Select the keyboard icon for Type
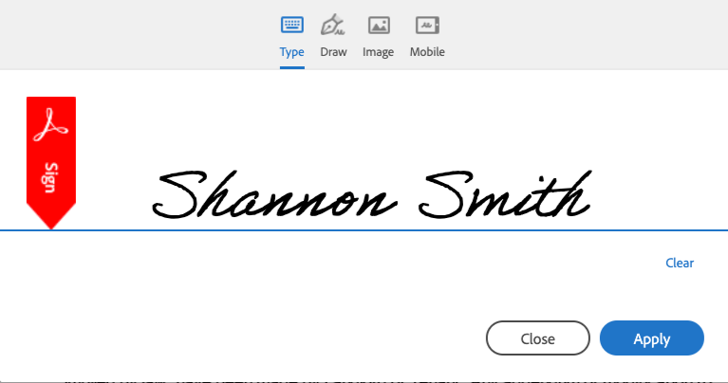The width and height of the screenshot is (728, 383). click(x=292, y=25)
